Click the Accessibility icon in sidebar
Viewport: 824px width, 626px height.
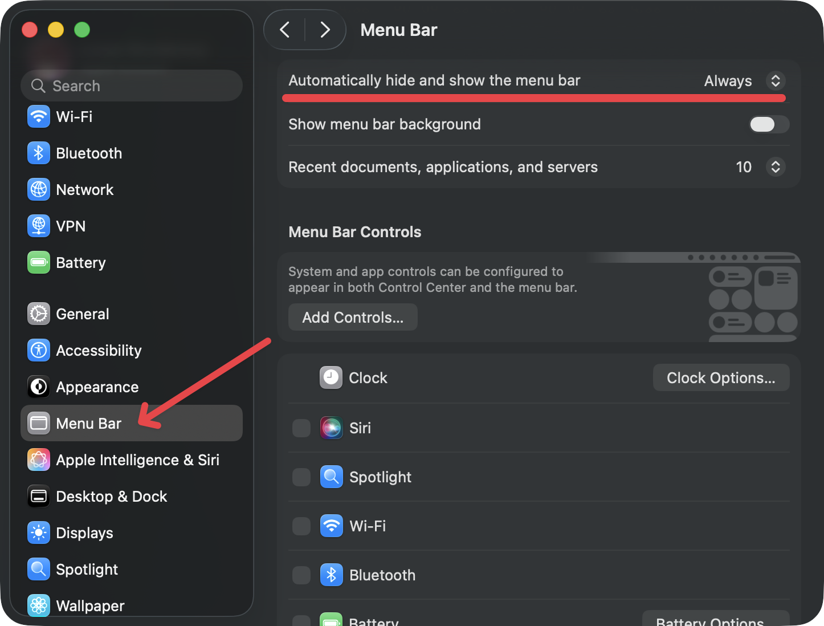(39, 351)
